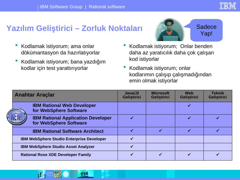This screenshot has width=240, height=180.
Task: Click the Web checkmark for Rational Rose XDE
Action: point(189,154)
